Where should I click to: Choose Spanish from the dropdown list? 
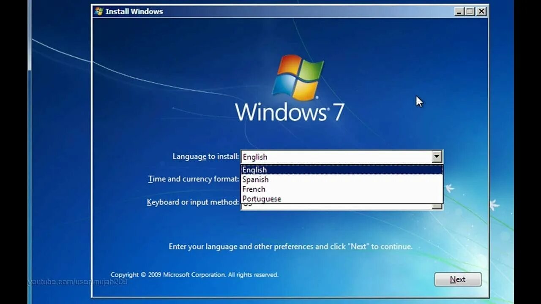(x=342, y=179)
